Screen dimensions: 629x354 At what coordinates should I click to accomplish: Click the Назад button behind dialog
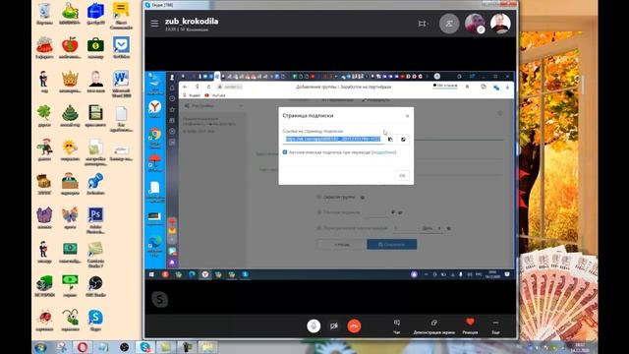[x=342, y=245]
